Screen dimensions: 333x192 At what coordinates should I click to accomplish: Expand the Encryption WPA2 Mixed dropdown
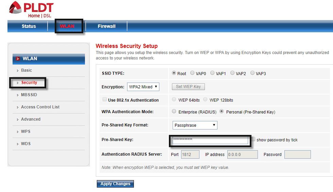(x=143, y=87)
